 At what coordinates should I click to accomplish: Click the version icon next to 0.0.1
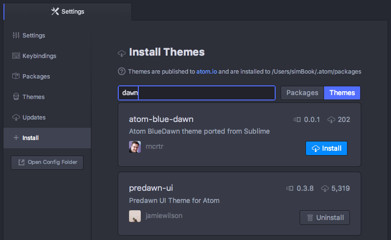click(297, 120)
